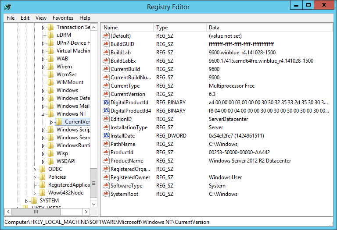The width and height of the screenshot is (337, 230).
Task: Select the Windows Defe tree key
Action: 73,98
